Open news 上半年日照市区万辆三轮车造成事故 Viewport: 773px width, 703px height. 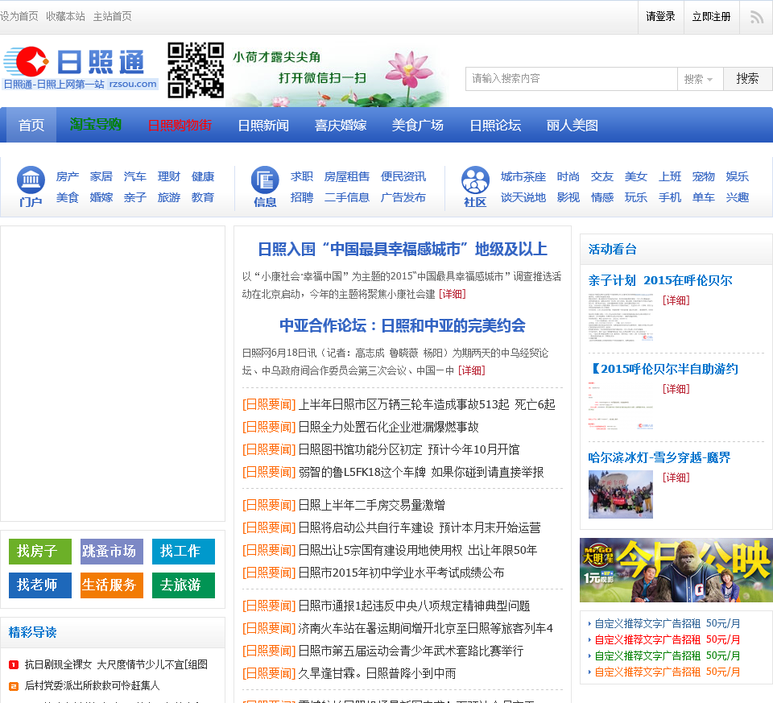click(427, 405)
